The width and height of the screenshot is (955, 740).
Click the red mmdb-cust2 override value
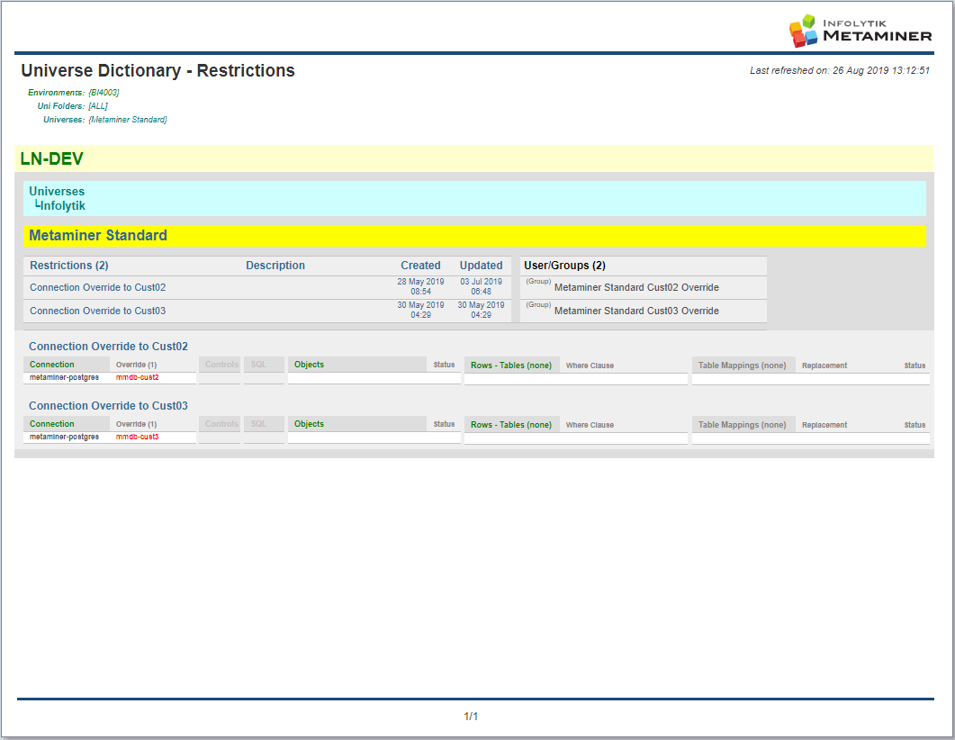pyautogui.click(x=137, y=377)
